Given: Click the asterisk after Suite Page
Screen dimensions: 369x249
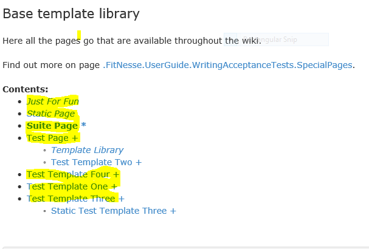Looking at the screenshot, I should tap(84, 126).
